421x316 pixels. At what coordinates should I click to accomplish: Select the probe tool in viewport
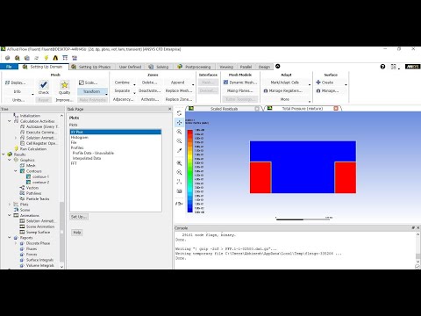click(x=179, y=150)
